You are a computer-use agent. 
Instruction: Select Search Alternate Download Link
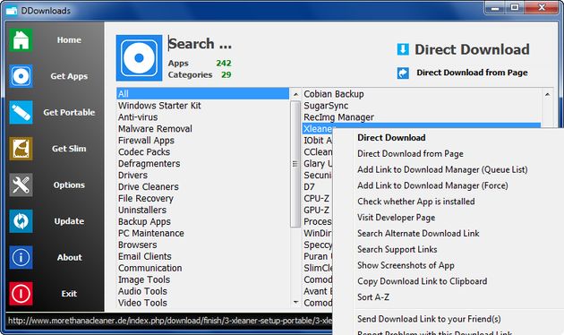click(x=418, y=233)
